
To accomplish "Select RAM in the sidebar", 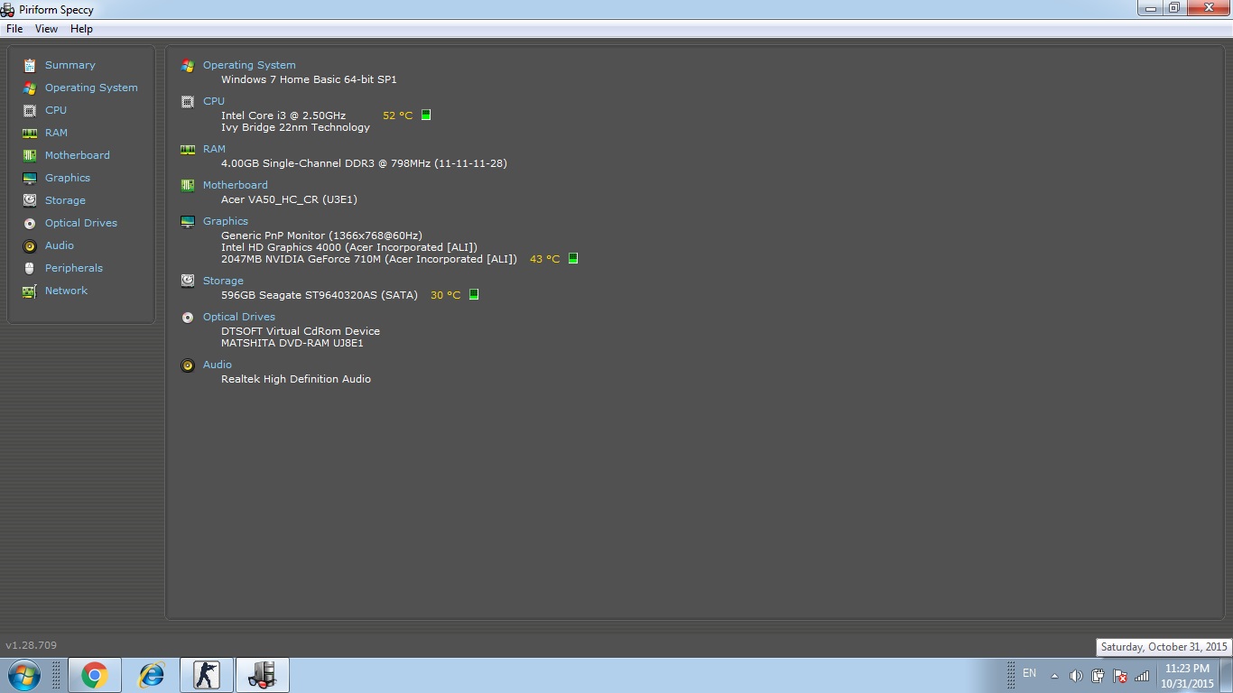I will point(56,133).
